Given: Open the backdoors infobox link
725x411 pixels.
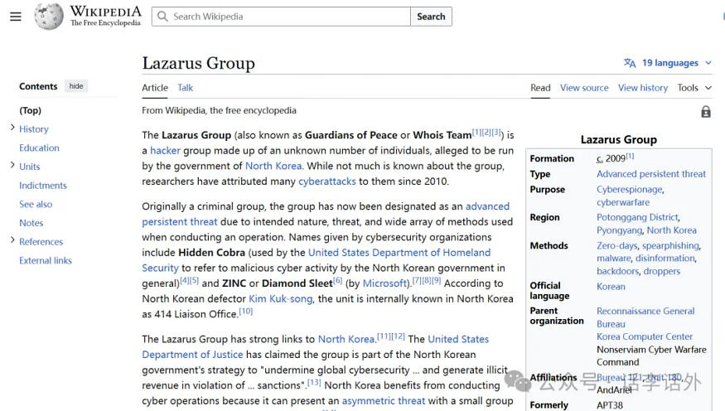Looking at the screenshot, I should 618,272.
